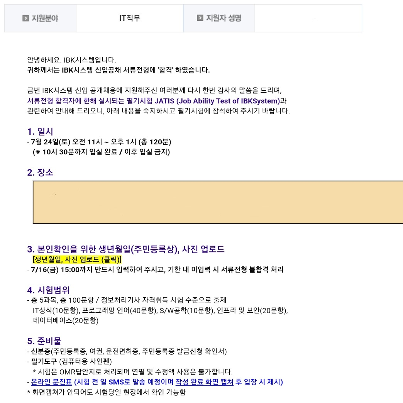Click the heading 3. 본인확인을 위한 생년월일
The height and width of the screenshot is (403, 403).
pyautogui.click(x=126, y=249)
